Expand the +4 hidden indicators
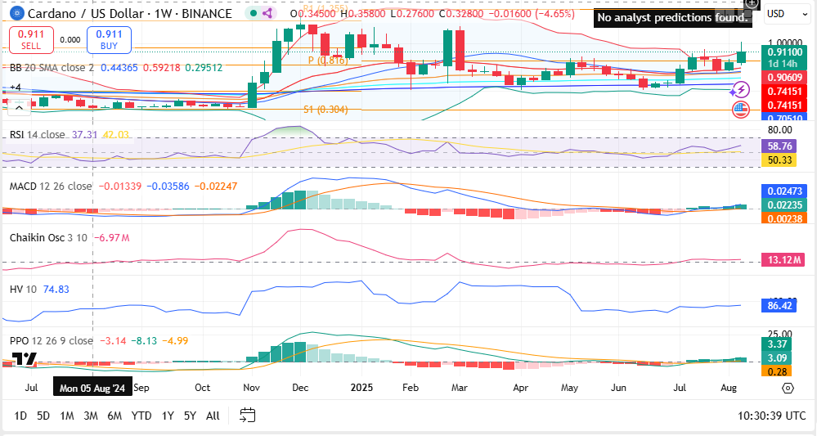This screenshot has height=436, width=817. click(x=15, y=88)
